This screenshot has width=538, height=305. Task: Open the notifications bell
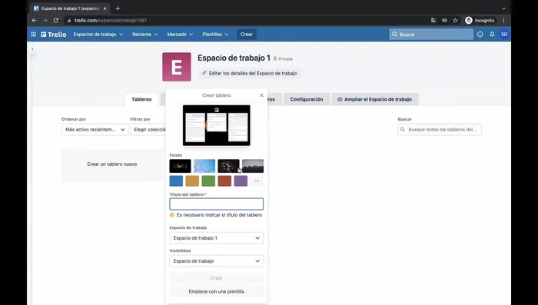tap(492, 35)
